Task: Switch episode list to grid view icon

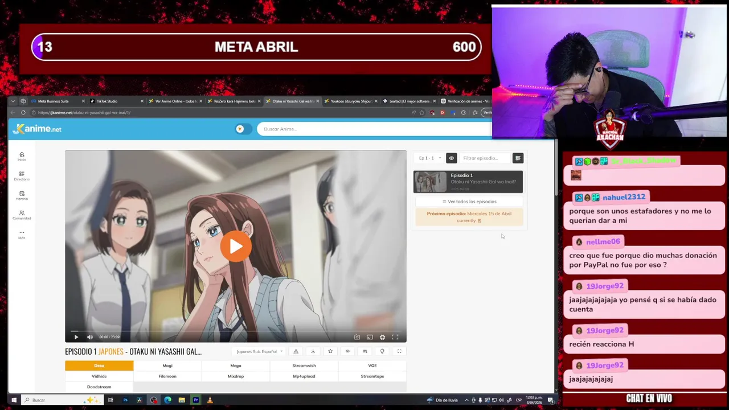Action: [x=518, y=158]
